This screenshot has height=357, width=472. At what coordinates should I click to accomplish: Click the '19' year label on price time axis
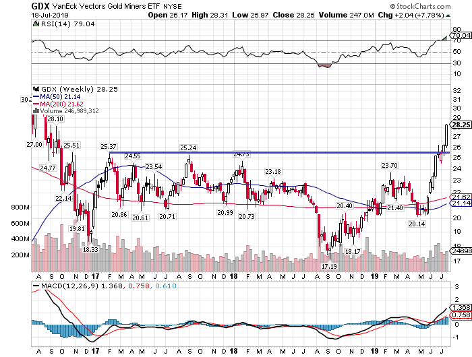click(374, 276)
